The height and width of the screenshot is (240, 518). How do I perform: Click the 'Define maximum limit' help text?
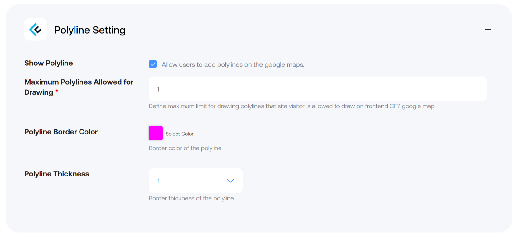292,106
